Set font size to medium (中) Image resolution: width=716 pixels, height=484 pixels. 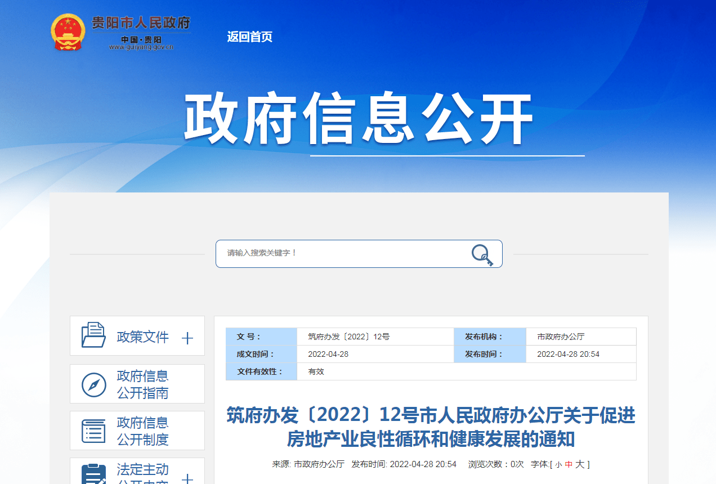click(569, 465)
